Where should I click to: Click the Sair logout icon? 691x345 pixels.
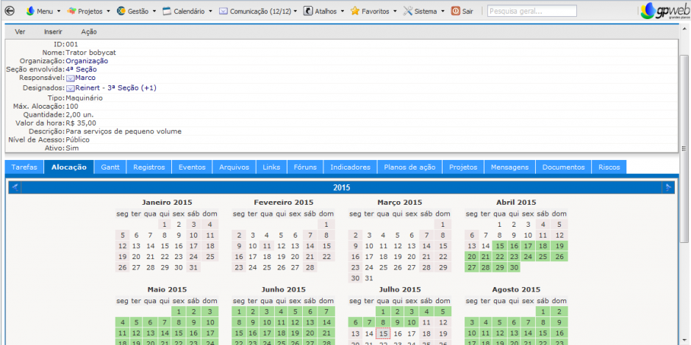(456, 11)
